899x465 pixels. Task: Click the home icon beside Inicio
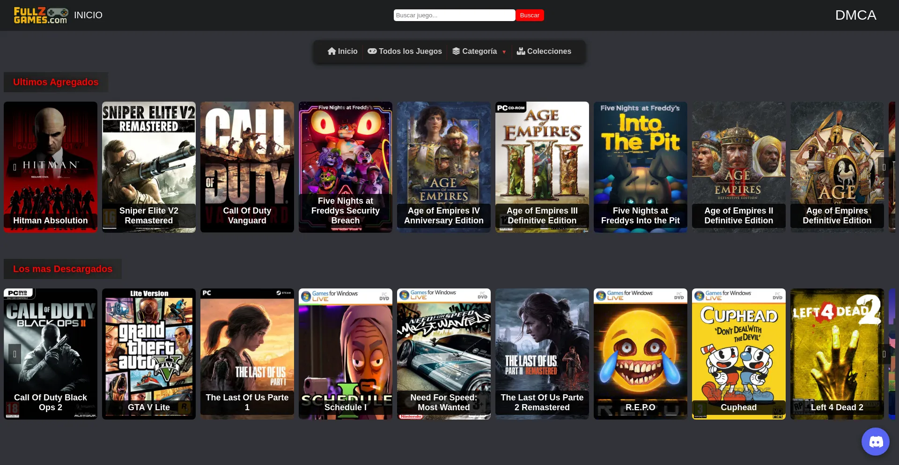pyautogui.click(x=332, y=51)
